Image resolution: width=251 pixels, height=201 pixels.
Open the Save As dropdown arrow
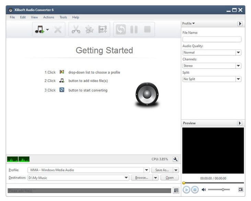pyautogui.click(x=176, y=170)
